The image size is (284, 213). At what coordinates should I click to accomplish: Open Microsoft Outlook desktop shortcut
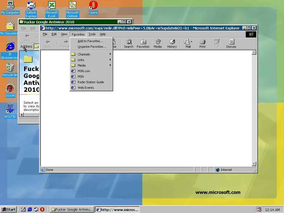click(72, 9)
